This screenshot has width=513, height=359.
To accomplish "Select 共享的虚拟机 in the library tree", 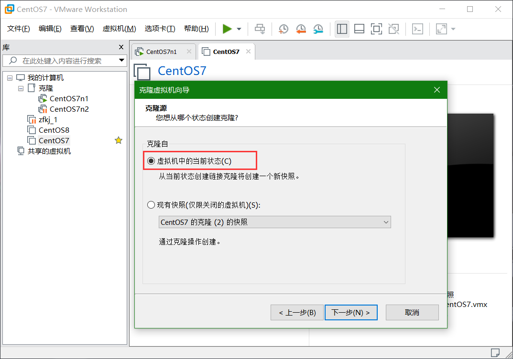I will pyautogui.click(x=49, y=151).
